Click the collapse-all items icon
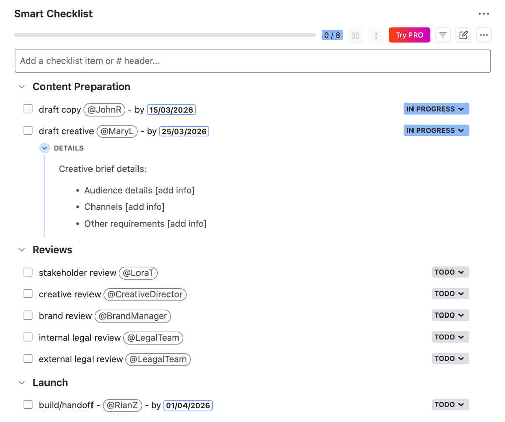Viewport: 505px width, 422px height. tap(375, 35)
